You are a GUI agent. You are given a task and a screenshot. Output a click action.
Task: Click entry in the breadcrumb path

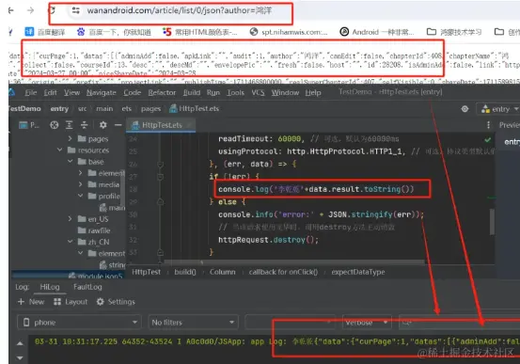tap(59, 109)
